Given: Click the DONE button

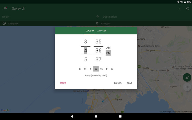Looking at the screenshot, I should pos(130,83).
